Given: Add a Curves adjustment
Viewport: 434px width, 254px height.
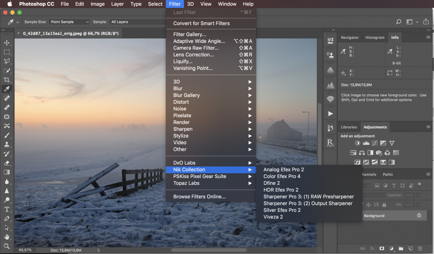Looking at the screenshot, I should pyautogui.click(x=375, y=143).
